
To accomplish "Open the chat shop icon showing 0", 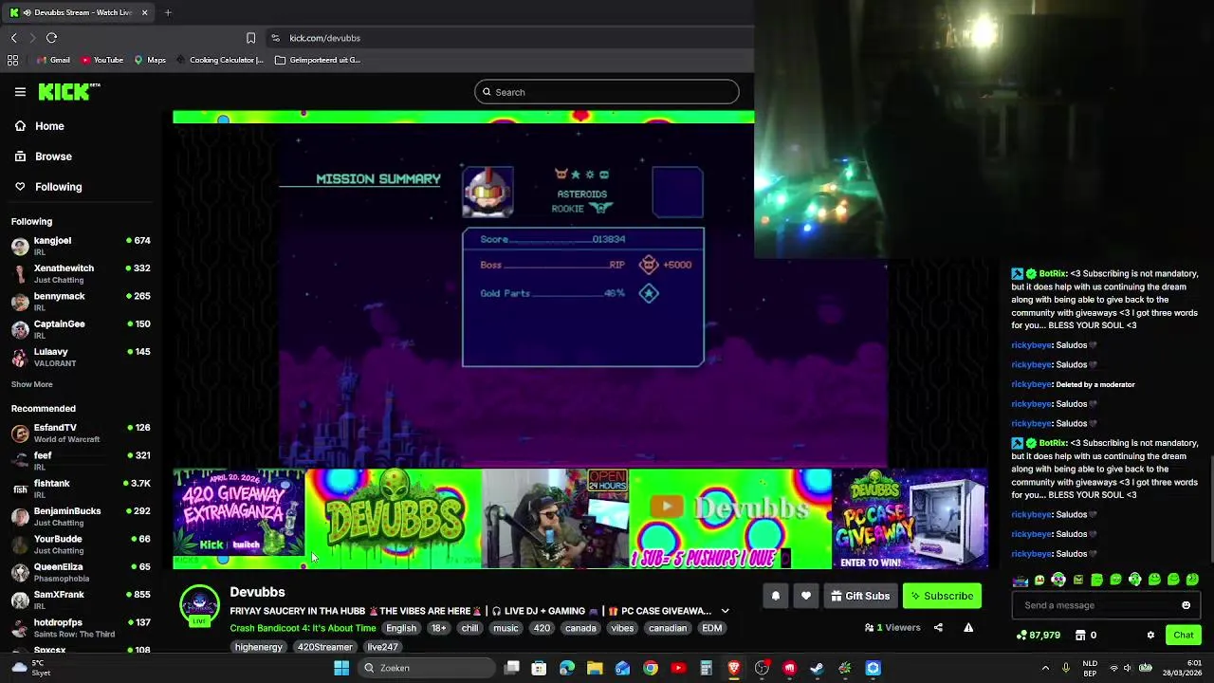I will pos(1086,635).
